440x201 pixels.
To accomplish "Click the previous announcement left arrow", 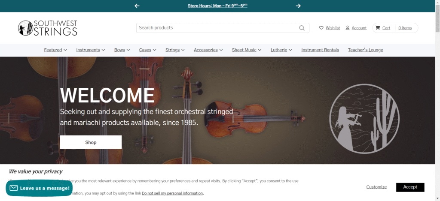I will pos(137,6).
